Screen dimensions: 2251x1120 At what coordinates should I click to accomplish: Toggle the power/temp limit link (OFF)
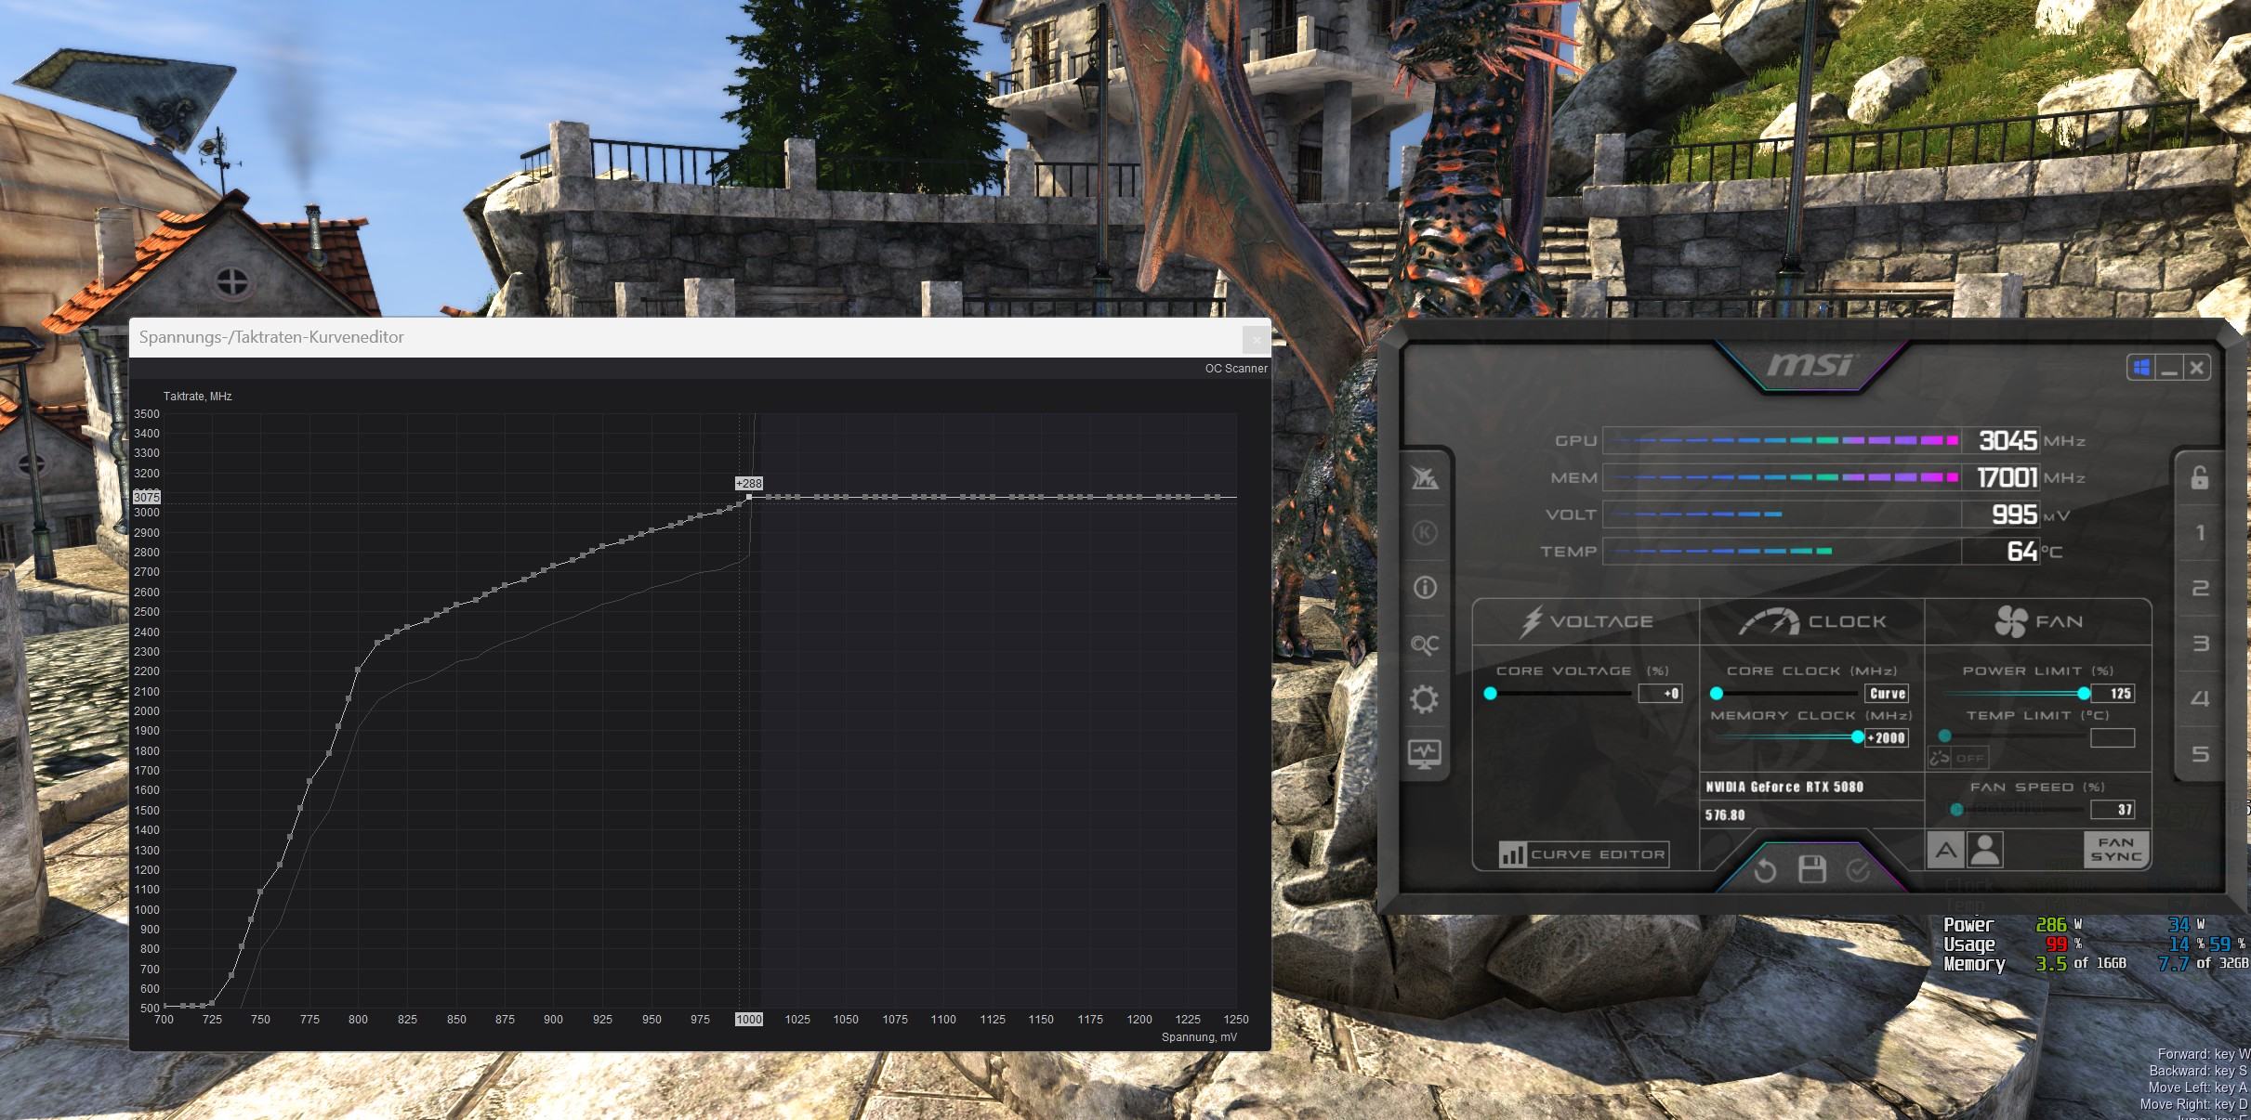(1957, 758)
